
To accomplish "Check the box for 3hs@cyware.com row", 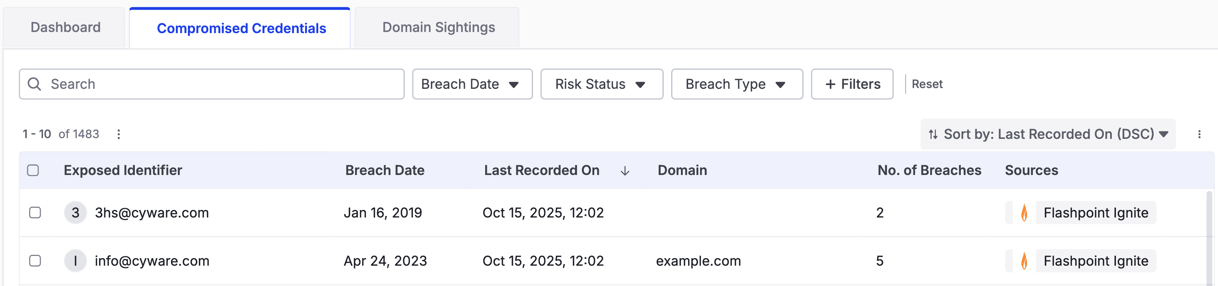I will tap(35, 213).
